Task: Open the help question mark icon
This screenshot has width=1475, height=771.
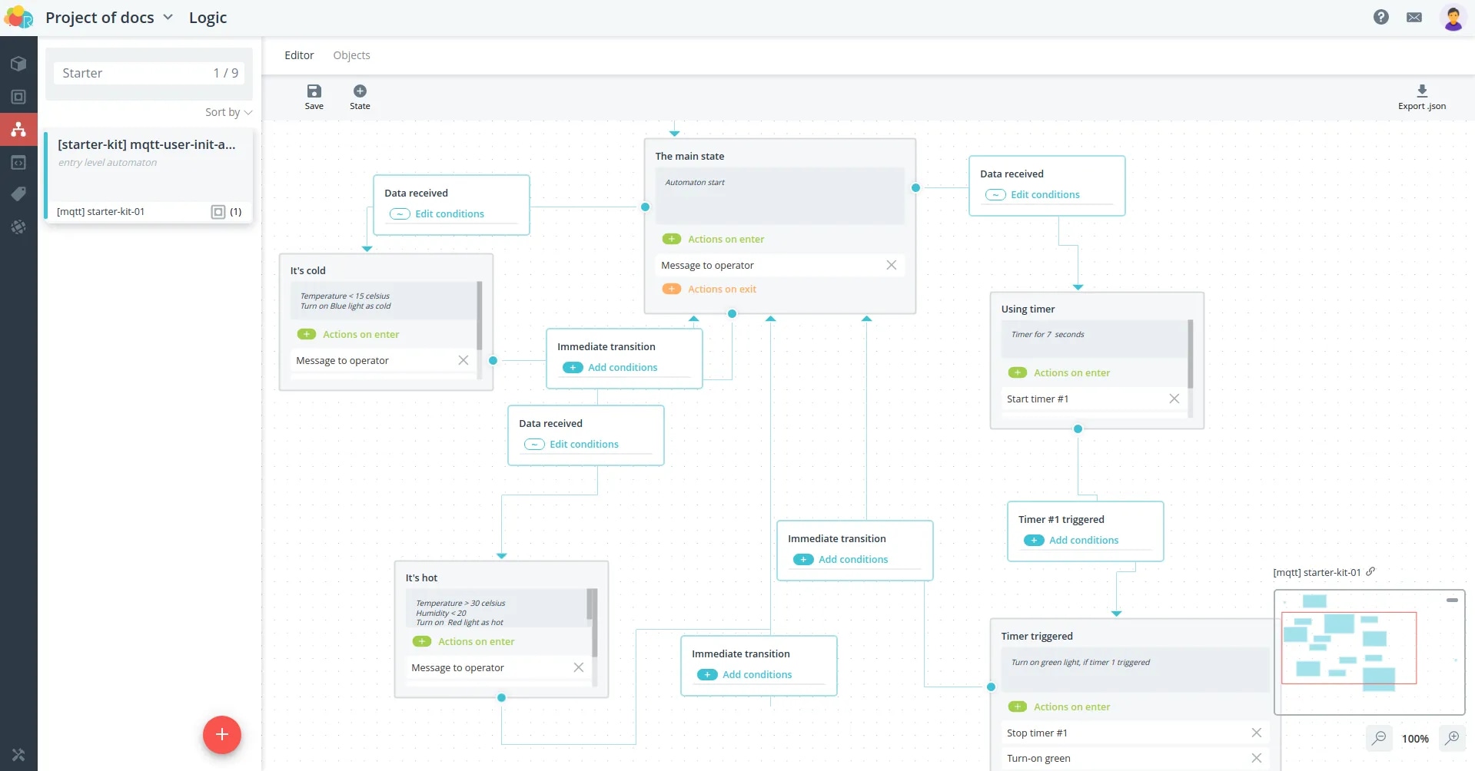Action: click(x=1381, y=17)
